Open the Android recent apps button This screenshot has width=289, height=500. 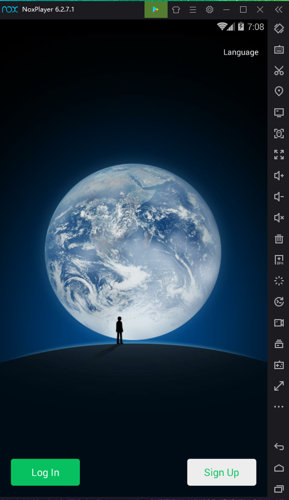point(279,489)
